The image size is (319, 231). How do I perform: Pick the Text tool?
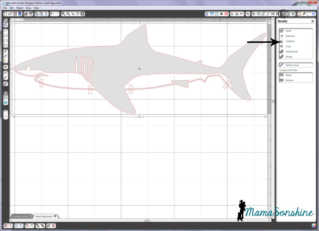pos(5,67)
